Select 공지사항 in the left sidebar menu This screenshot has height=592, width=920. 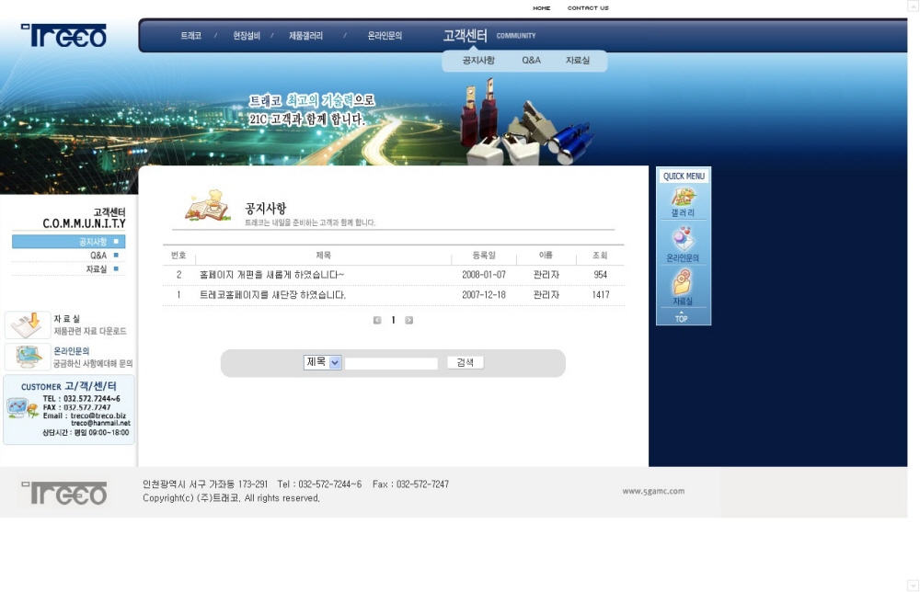93,242
